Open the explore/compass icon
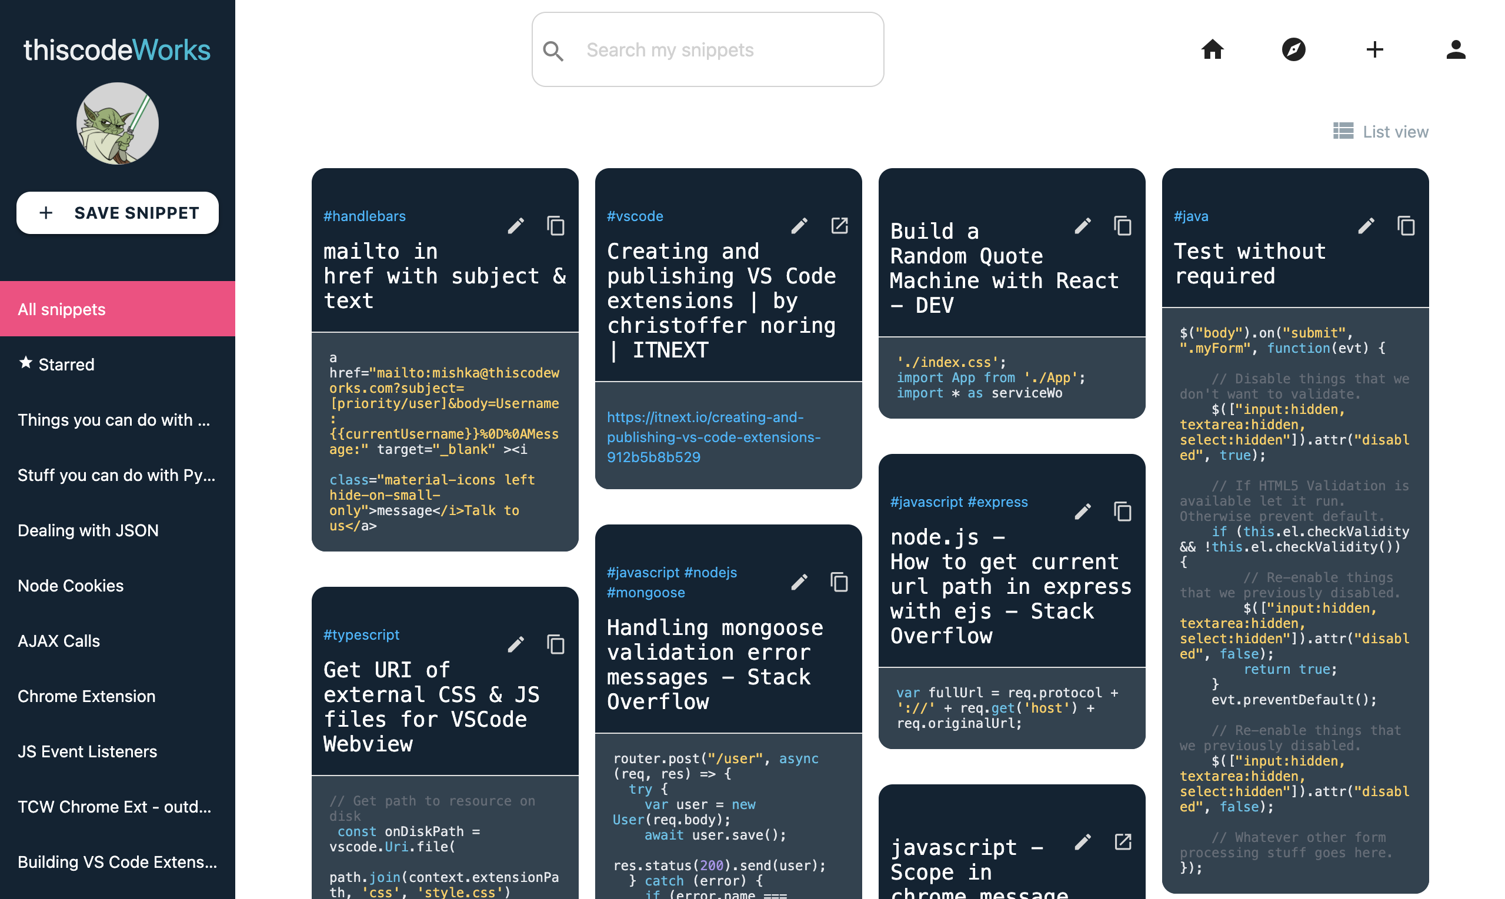Screen dimensions: 1505x899 coord(1293,48)
